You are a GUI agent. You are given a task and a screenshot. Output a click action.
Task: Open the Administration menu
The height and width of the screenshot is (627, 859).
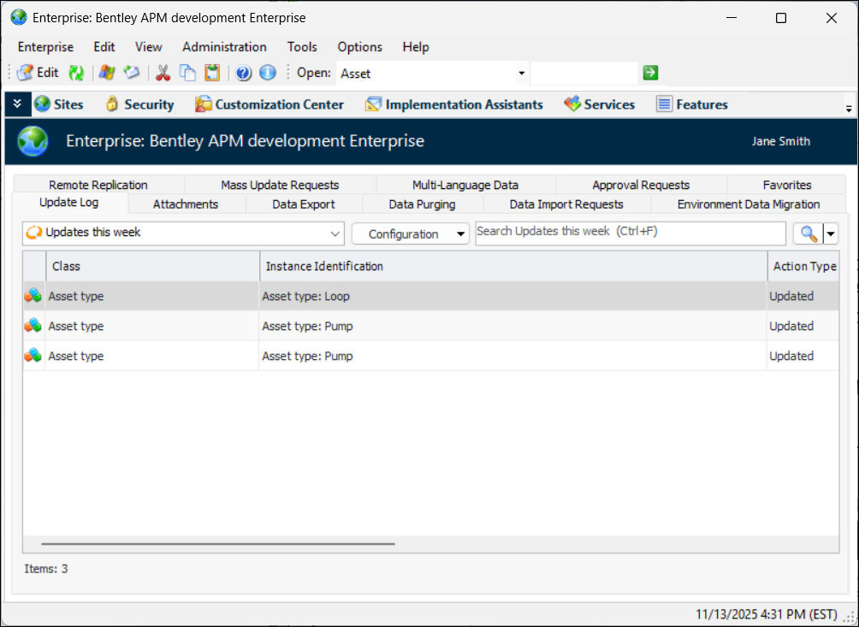pos(224,47)
